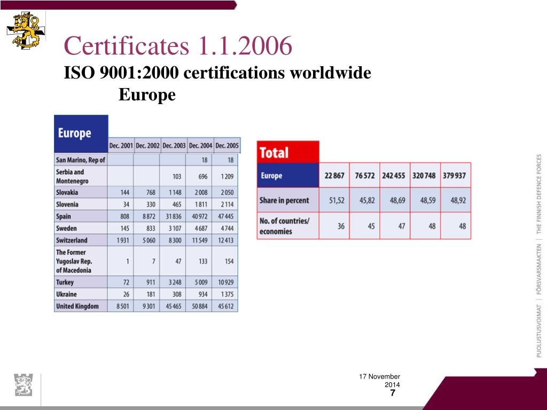Select share value 45,82
This screenshot has width=547, height=410.
(x=367, y=201)
